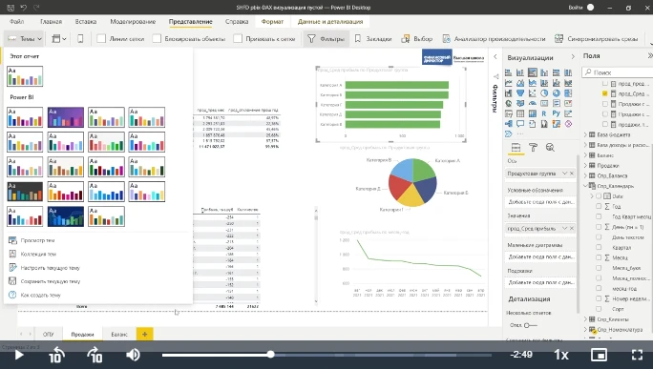Viewport: 653px width, 369px height.
Task: Select the theme under Этот отчет
Action: [x=25, y=76]
